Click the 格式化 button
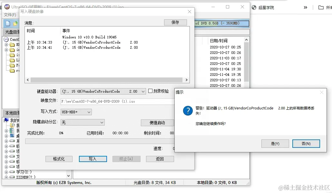Image resolution: width=332 pixels, height=193 pixels. pyautogui.click(x=59, y=159)
